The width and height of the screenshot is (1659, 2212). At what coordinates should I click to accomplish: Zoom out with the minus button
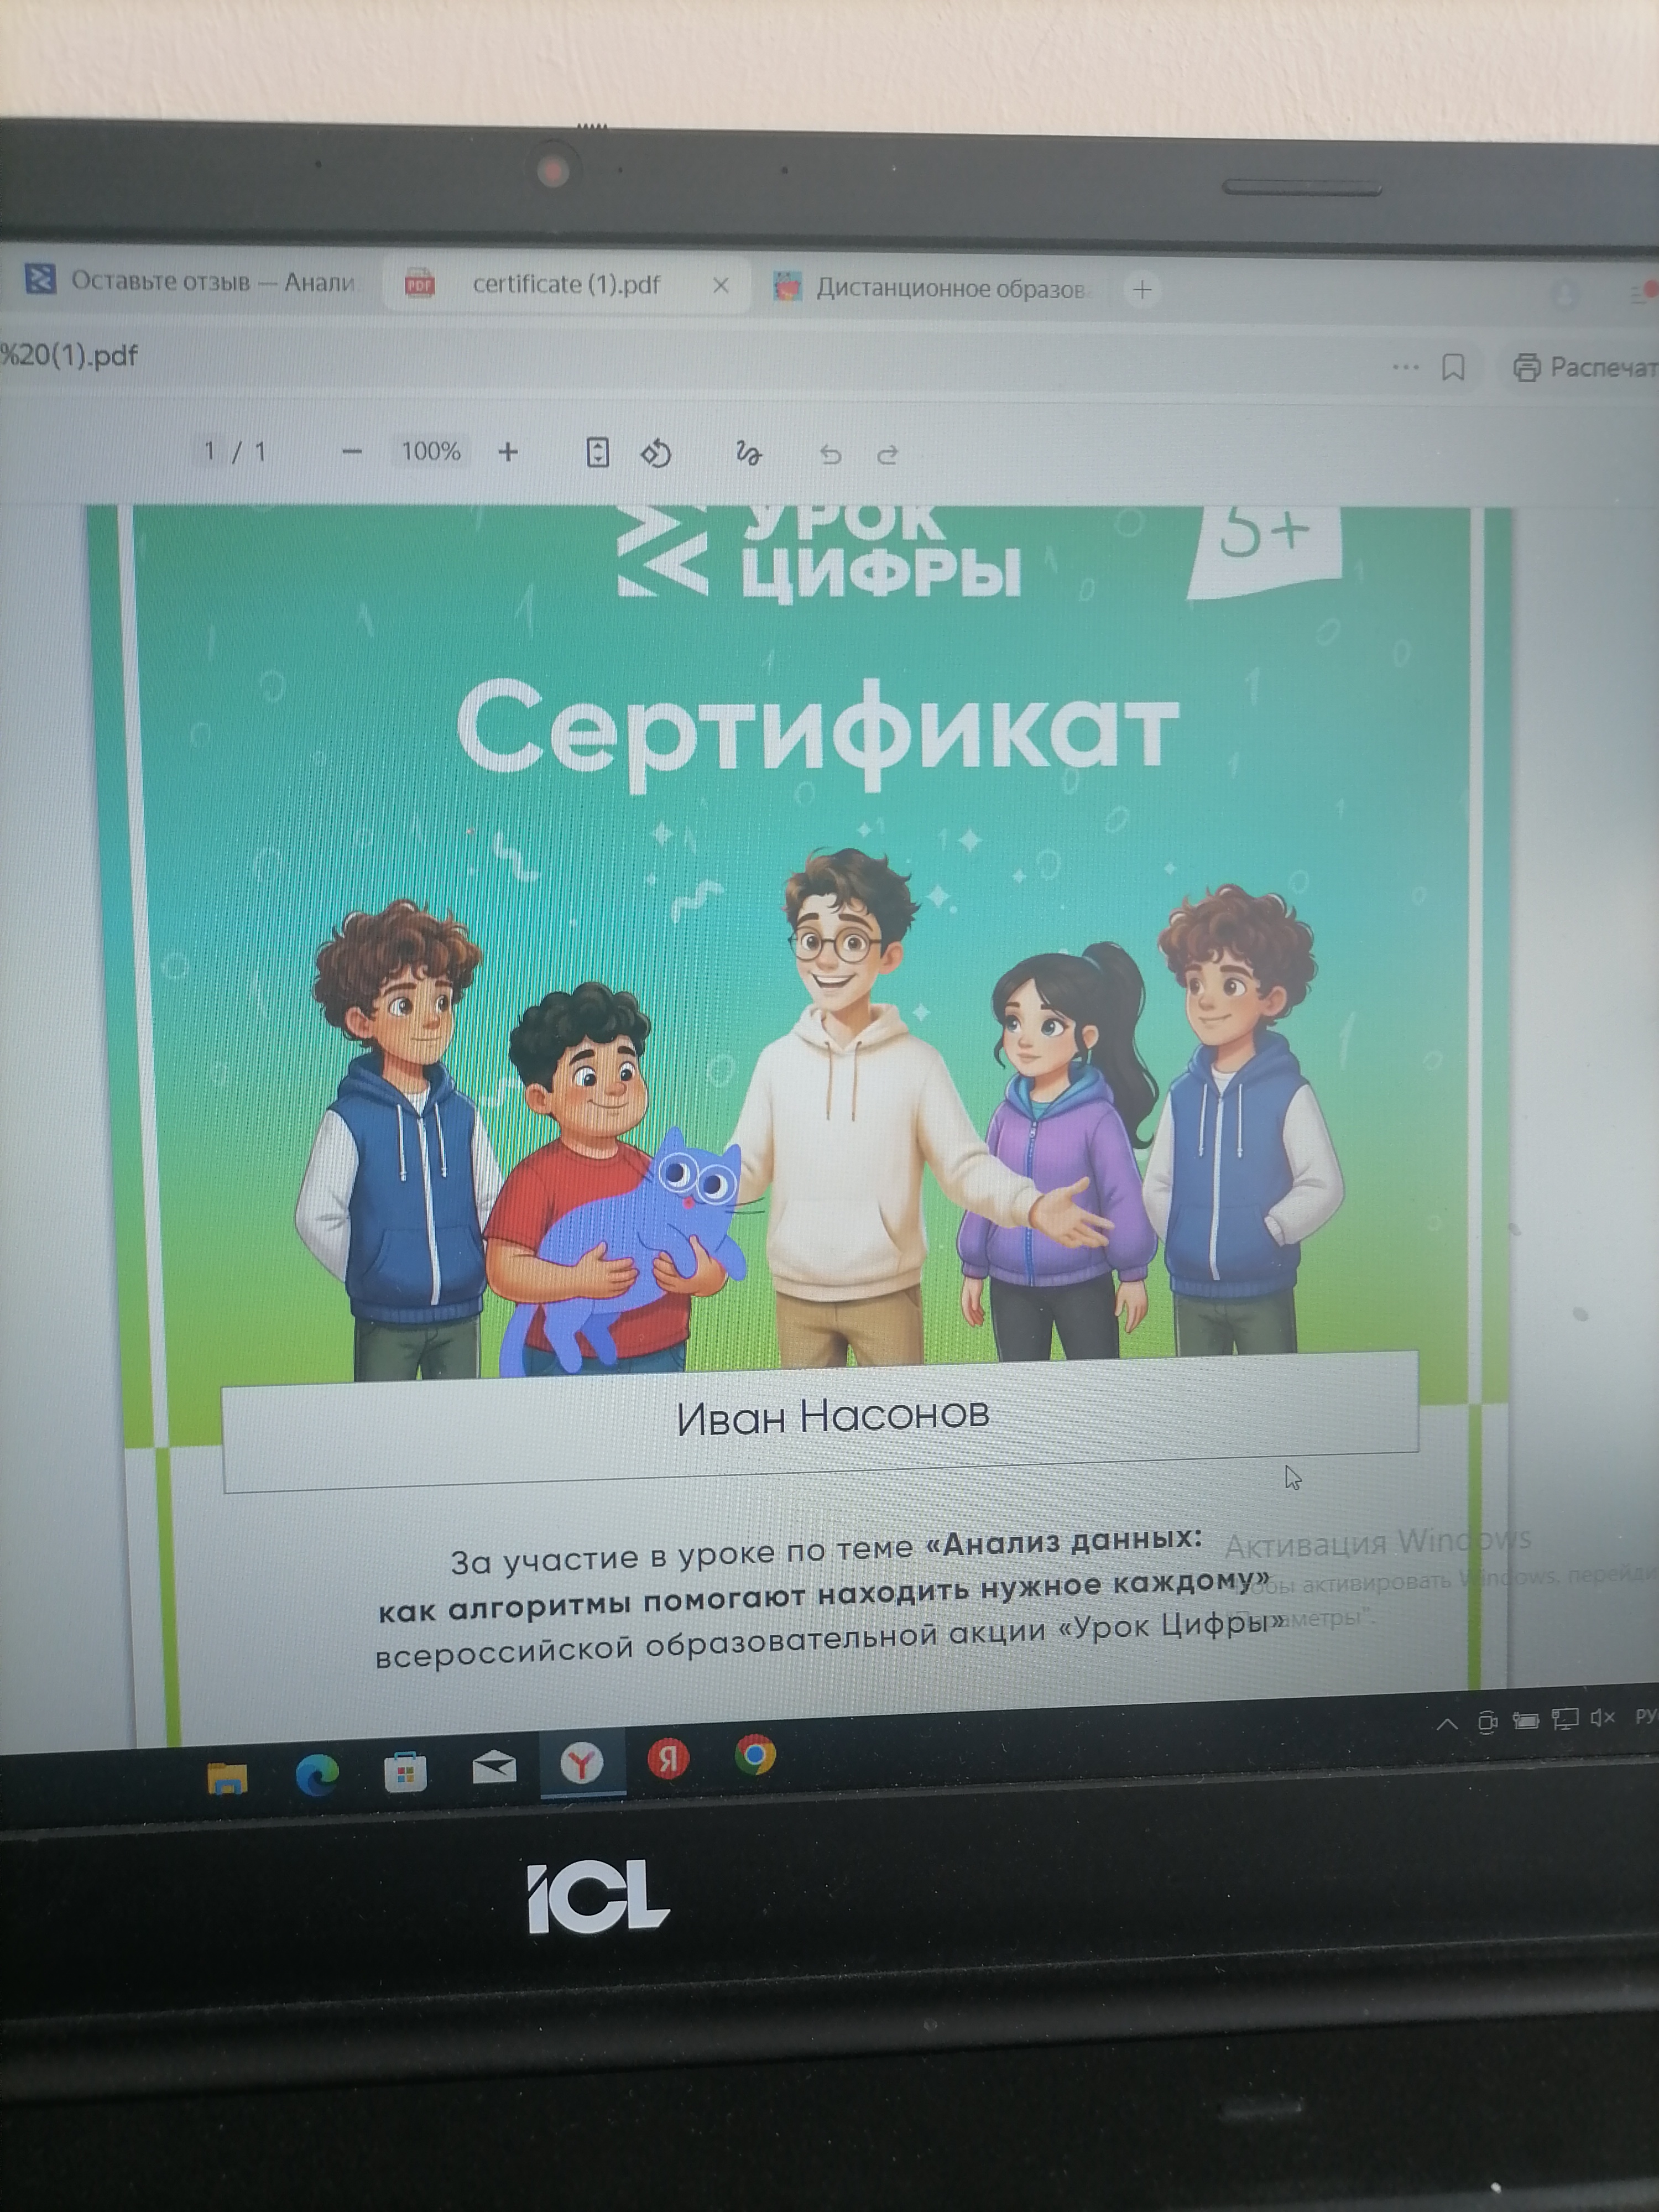(351, 452)
